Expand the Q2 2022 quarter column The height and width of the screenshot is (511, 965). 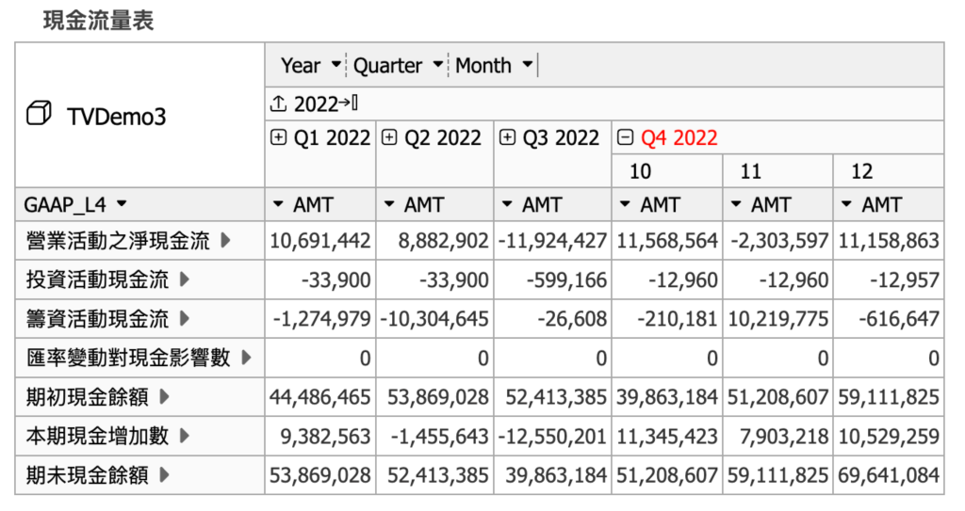pos(389,137)
